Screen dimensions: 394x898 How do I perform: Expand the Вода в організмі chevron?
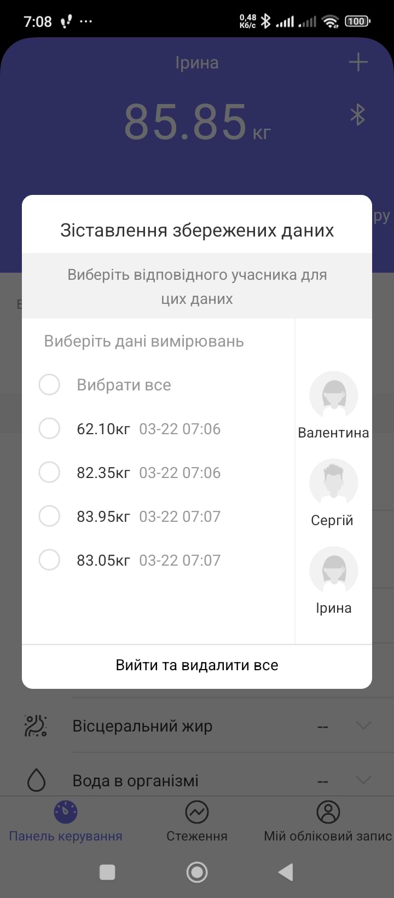coord(363,780)
